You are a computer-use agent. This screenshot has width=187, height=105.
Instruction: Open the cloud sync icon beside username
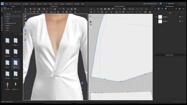pos(161,4)
